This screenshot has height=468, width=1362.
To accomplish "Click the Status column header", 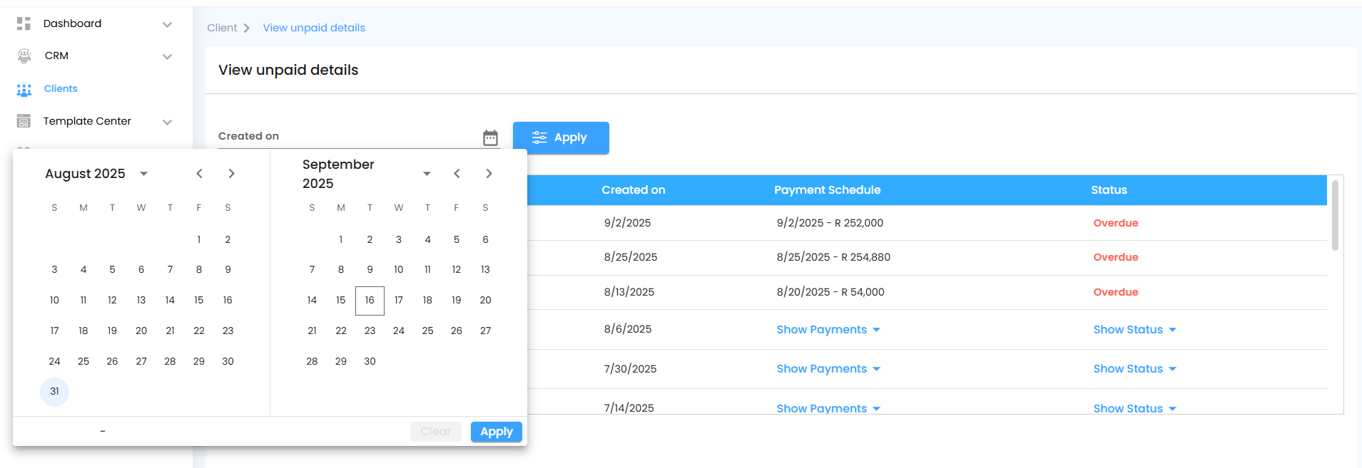I will 1109,190.
